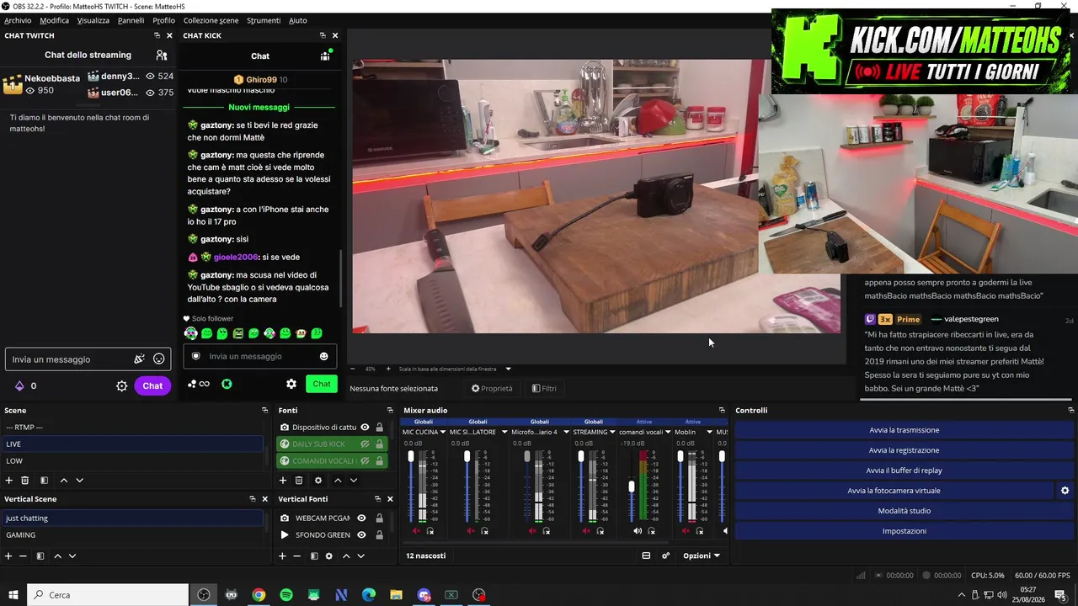The width and height of the screenshot is (1078, 606).
Task: Open Twitch chat community users icon
Action: click(162, 55)
